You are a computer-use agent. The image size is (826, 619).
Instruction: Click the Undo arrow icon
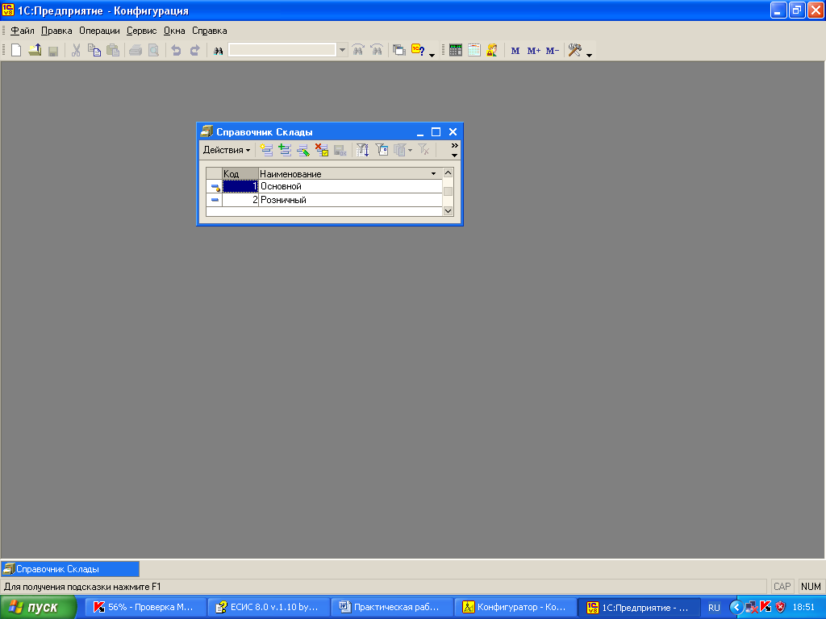[x=177, y=51]
